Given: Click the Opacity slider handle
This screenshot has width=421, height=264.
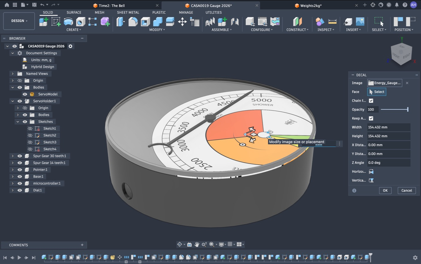Looking at the screenshot, I should [x=407, y=109].
